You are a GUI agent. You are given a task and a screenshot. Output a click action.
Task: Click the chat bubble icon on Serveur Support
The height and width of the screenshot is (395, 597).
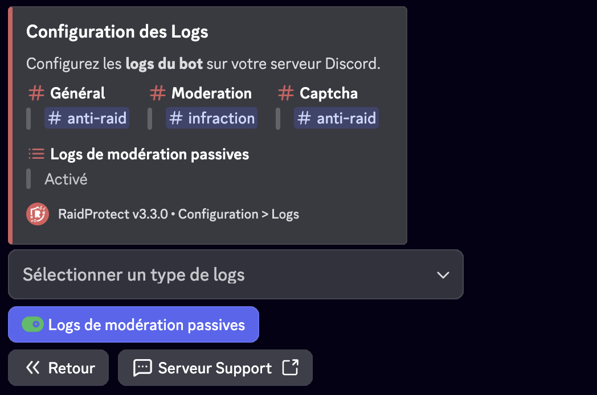(143, 368)
